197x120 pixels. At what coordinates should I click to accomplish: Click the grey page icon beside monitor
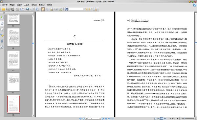click(32, 9)
